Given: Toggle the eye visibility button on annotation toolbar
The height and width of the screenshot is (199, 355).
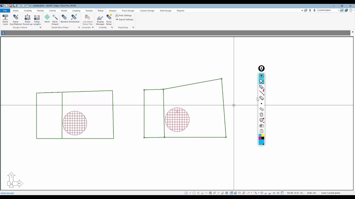Looking at the screenshot, I should (x=261, y=76).
